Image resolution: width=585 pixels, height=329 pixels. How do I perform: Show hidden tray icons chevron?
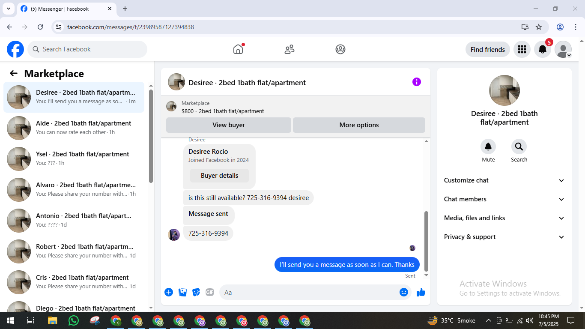pos(488,320)
